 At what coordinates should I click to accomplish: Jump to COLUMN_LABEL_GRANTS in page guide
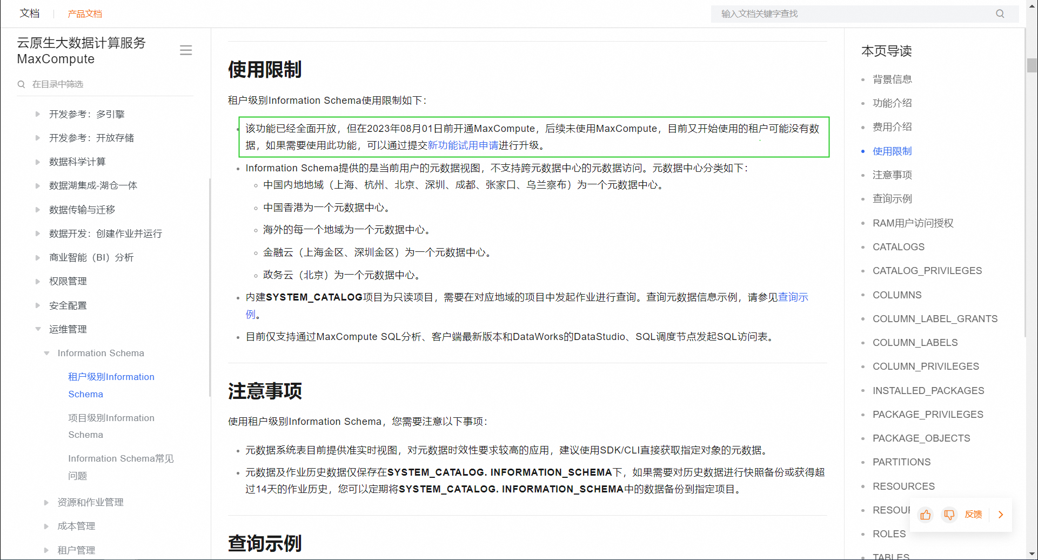[x=935, y=318]
